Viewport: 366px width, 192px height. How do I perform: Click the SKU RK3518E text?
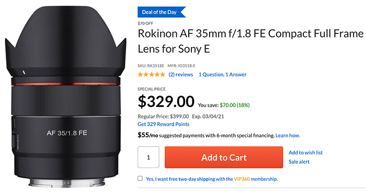[x=151, y=66]
